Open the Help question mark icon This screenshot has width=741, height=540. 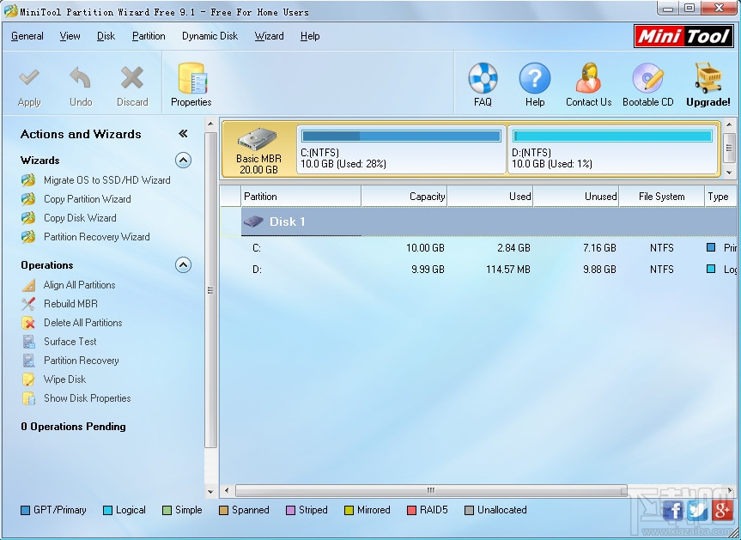(x=534, y=78)
